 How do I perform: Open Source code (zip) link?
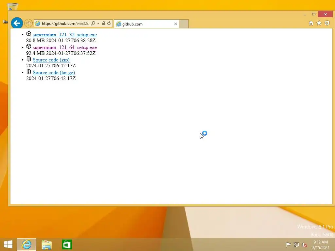[x=51, y=60]
